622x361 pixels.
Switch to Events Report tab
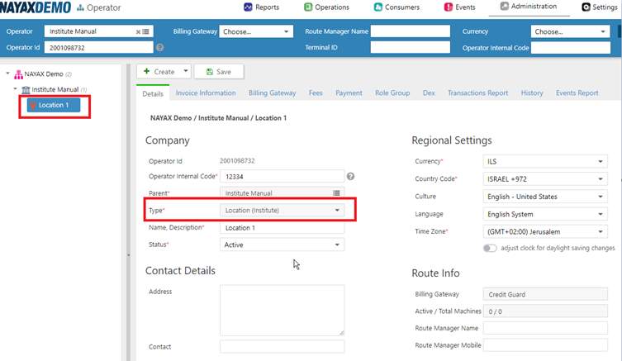pos(577,93)
